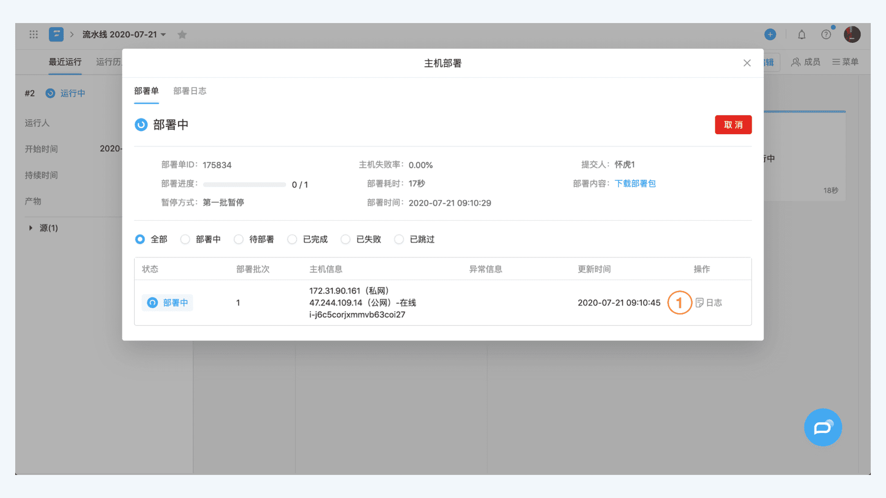This screenshot has width=886, height=498.
Task: Expand the 源(1) tree item
Action: pyautogui.click(x=31, y=228)
